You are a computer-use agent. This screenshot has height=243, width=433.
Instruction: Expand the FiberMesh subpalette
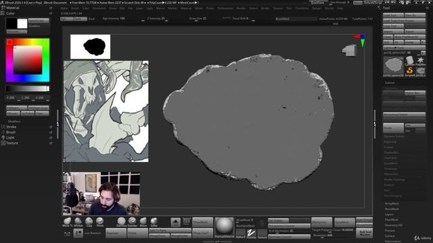click(392, 219)
